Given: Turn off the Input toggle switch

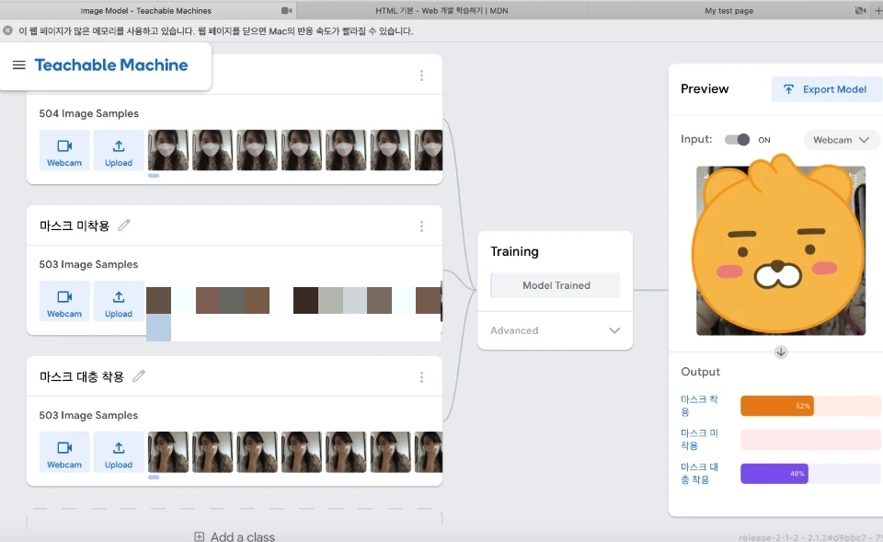Looking at the screenshot, I should 737,140.
